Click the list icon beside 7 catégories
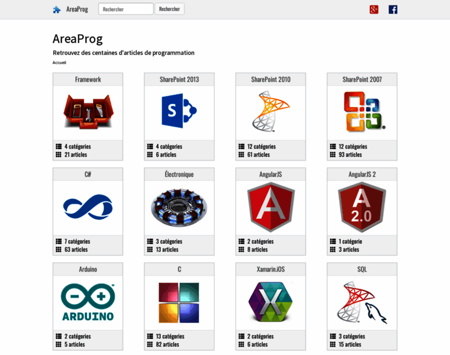450x355 pixels. (59, 241)
